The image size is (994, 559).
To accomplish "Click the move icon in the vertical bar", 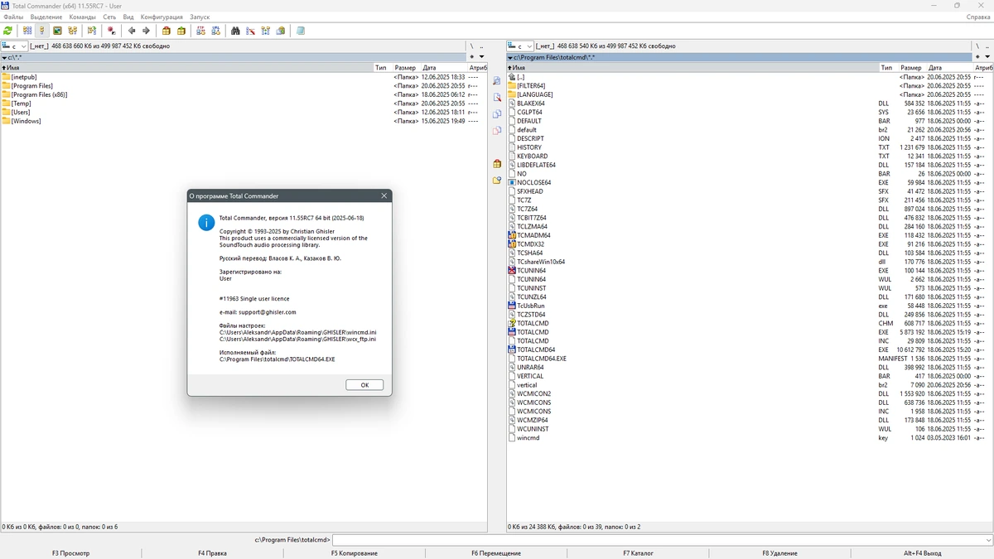I will [x=497, y=130].
